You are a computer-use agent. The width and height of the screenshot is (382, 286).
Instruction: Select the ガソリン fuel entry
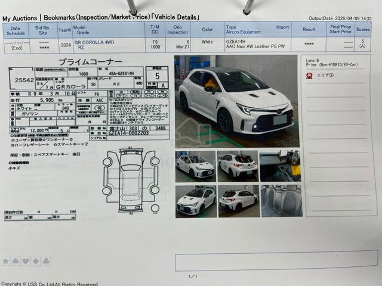point(29,114)
